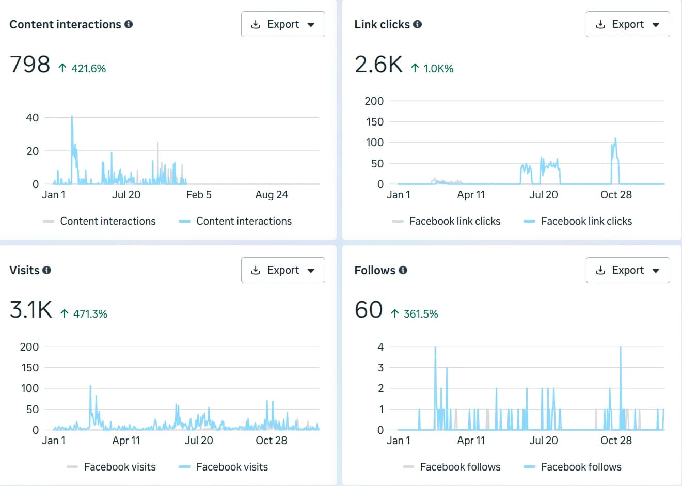The height and width of the screenshot is (486, 682).
Task: Toggle blue Content interactions legend series
Action: point(235,221)
